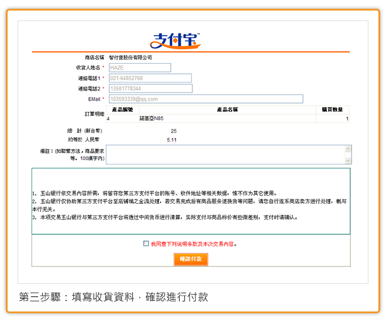Click the 總計 (新台幣) label
The height and width of the screenshot is (322, 386).
[85, 131]
